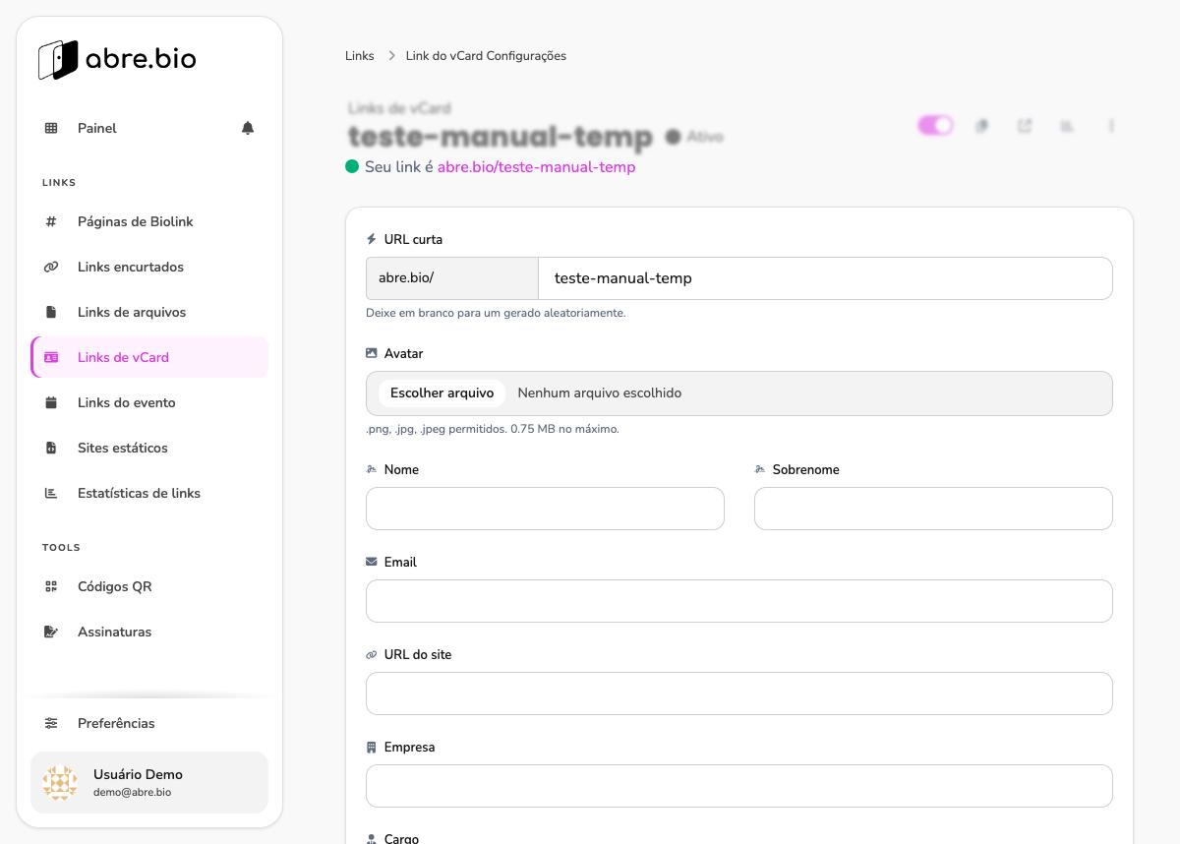This screenshot has height=844, width=1180.
Task: Click the abre.bio logo
Action: coord(117,59)
